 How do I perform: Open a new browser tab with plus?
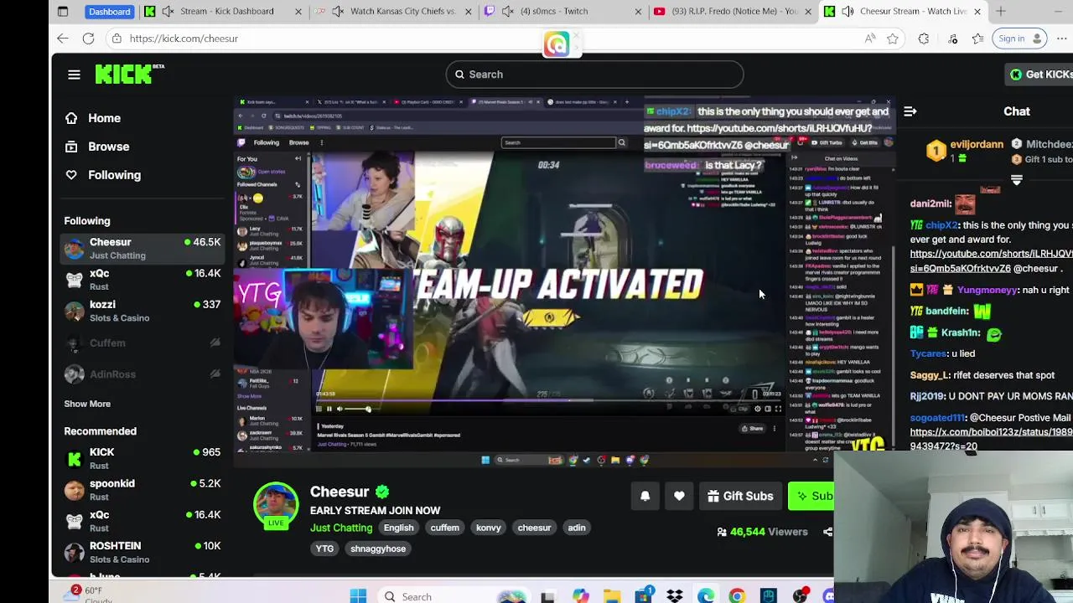pos(1001,11)
